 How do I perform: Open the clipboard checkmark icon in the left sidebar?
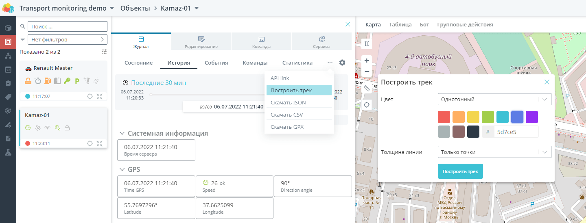(x=8, y=83)
